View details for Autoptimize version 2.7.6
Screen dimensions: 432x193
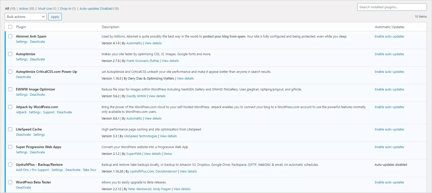pyautogui.click(x=170, y=61)
